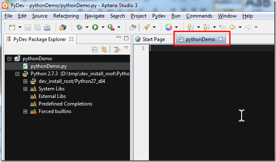Open the Help menu
This screenshot has width=276, height=162.
click(x=247, y=16)
